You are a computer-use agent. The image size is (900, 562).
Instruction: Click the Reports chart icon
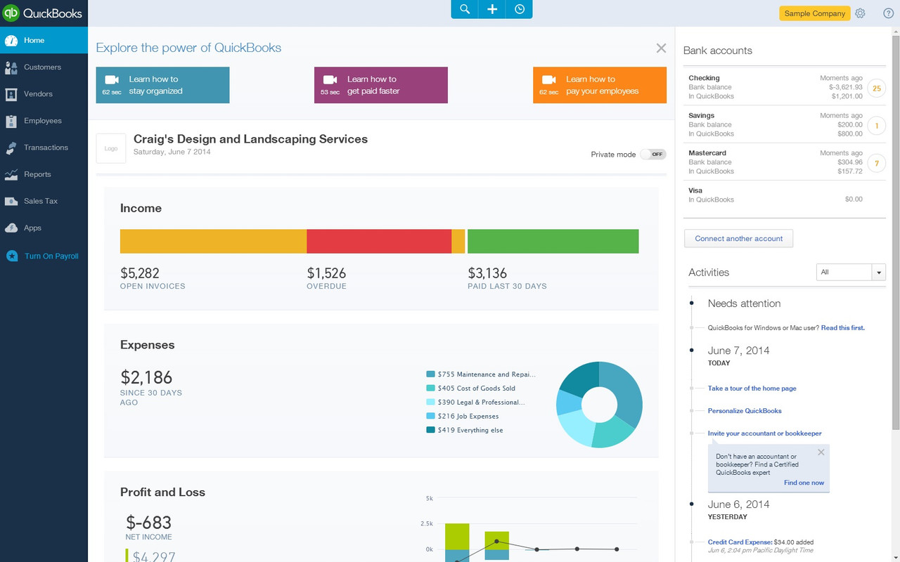click(11, 174)
